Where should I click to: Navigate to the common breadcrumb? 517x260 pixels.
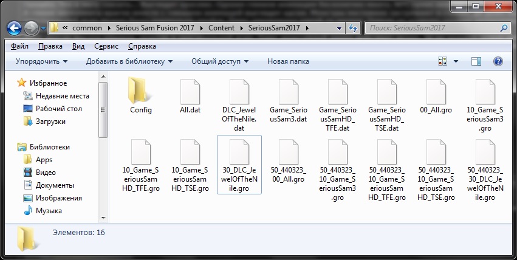pyautogui.click(x=87, y=28)
